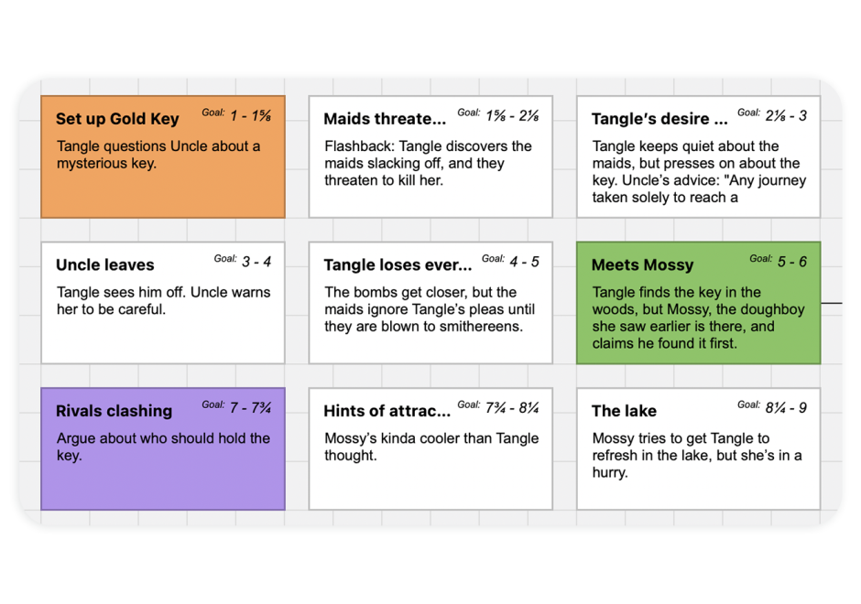Click goal range 5 - 6 on Meets Mossy

point(792,262)
